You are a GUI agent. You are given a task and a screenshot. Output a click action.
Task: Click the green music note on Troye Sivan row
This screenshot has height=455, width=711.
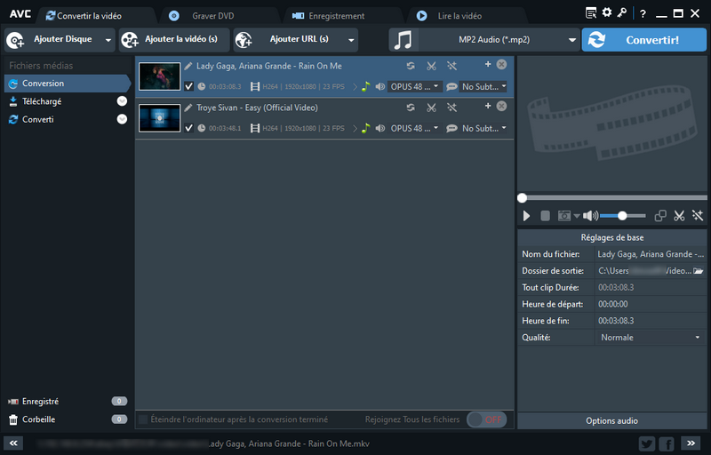(366, 128)
